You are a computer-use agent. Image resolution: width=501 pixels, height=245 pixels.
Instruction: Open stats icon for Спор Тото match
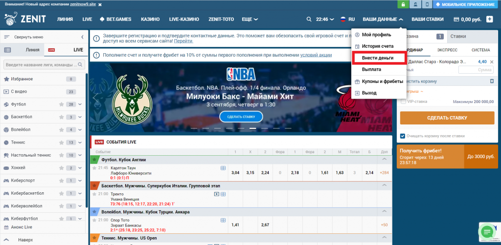pos(223,220)
